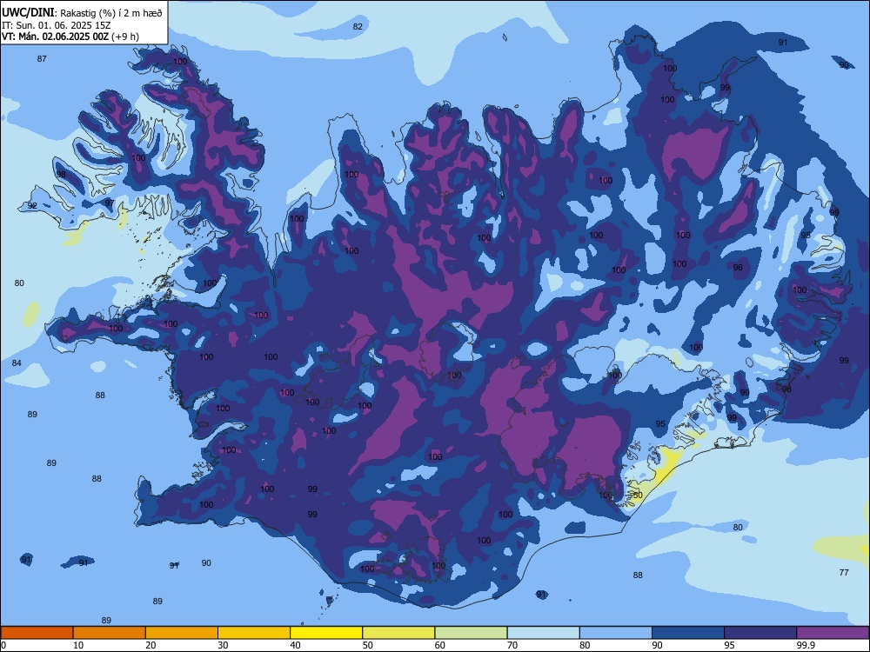This screenshot has height=652, width=870.
Task: Click the 30–40 amber legend swatch
Action: point(254,633)
